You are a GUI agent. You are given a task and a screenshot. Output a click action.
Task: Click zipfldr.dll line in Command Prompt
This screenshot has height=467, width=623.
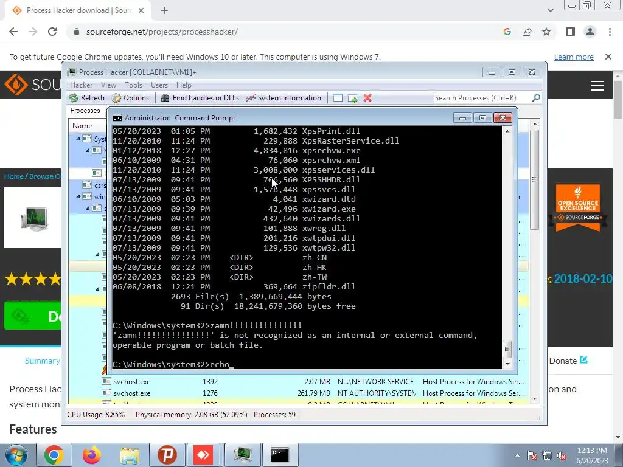[x=234, y=287]
